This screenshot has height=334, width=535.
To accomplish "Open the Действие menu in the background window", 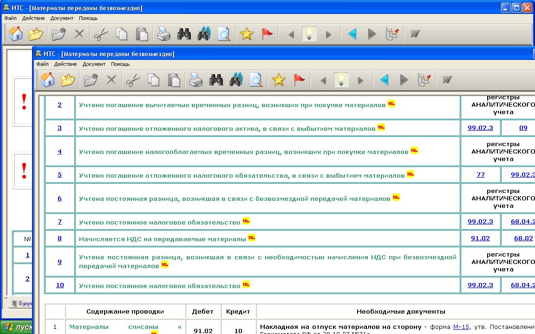I will (34, 18).
